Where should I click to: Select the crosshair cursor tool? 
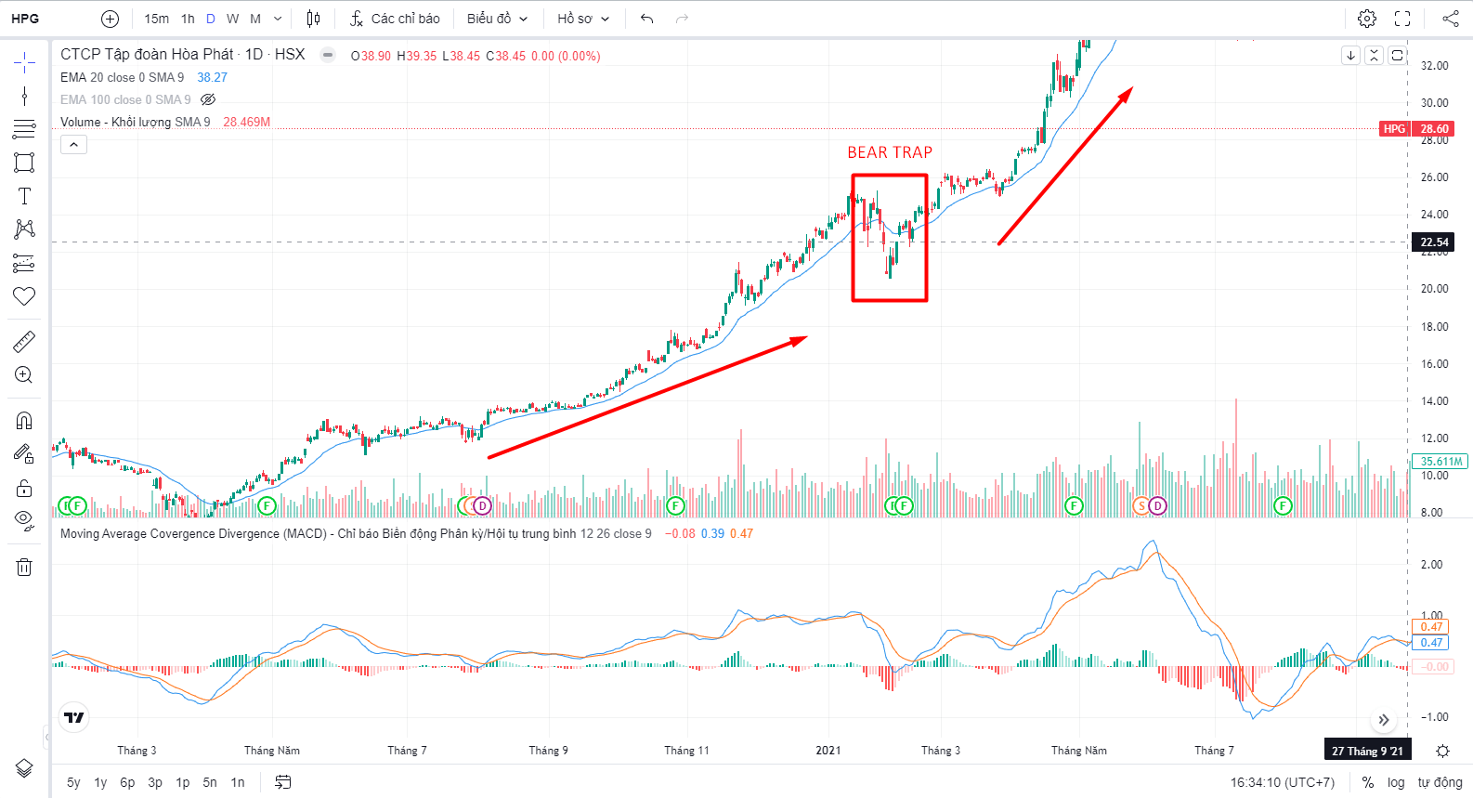point(24,62)
